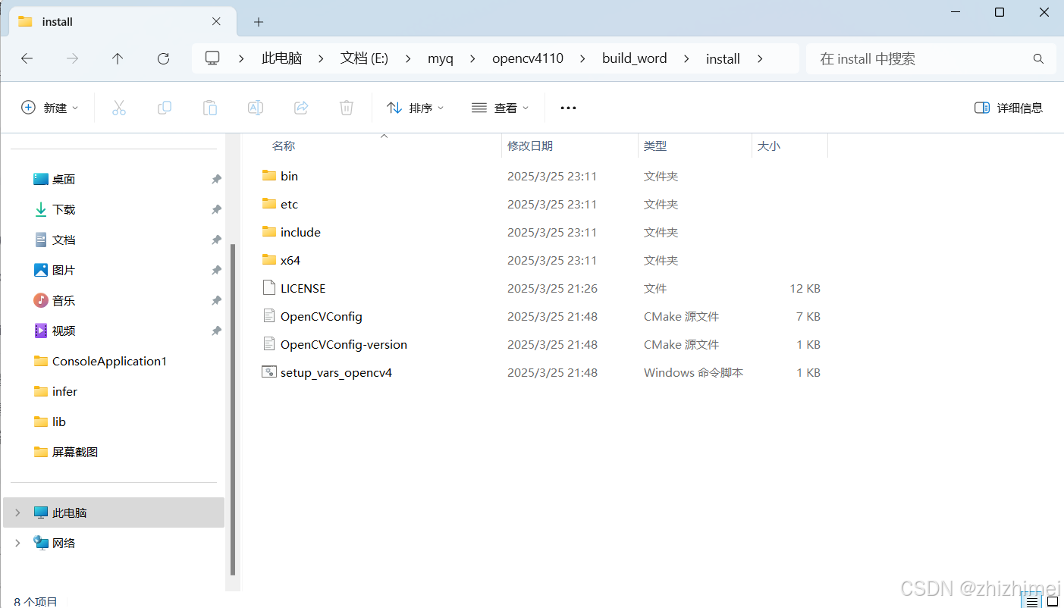
Task: Unpin 下载 using its pin icon
Action: point(216,209)
